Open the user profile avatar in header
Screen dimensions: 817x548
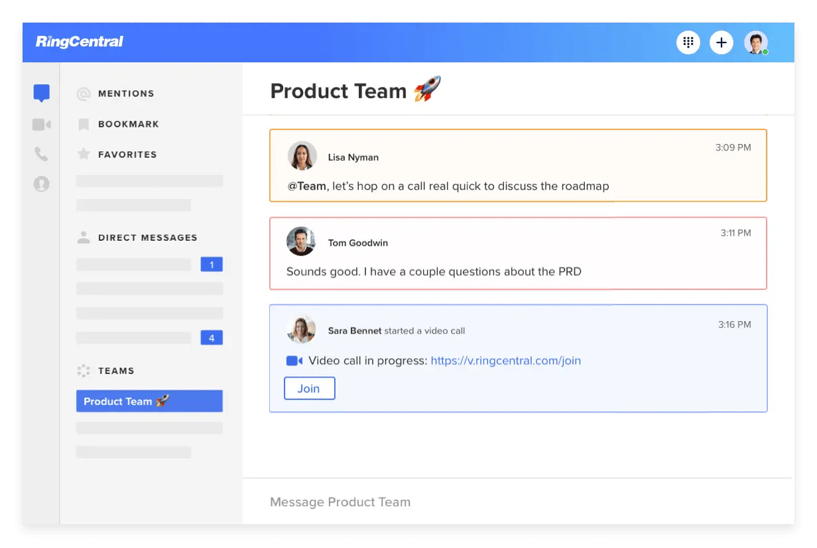point(755,42)
